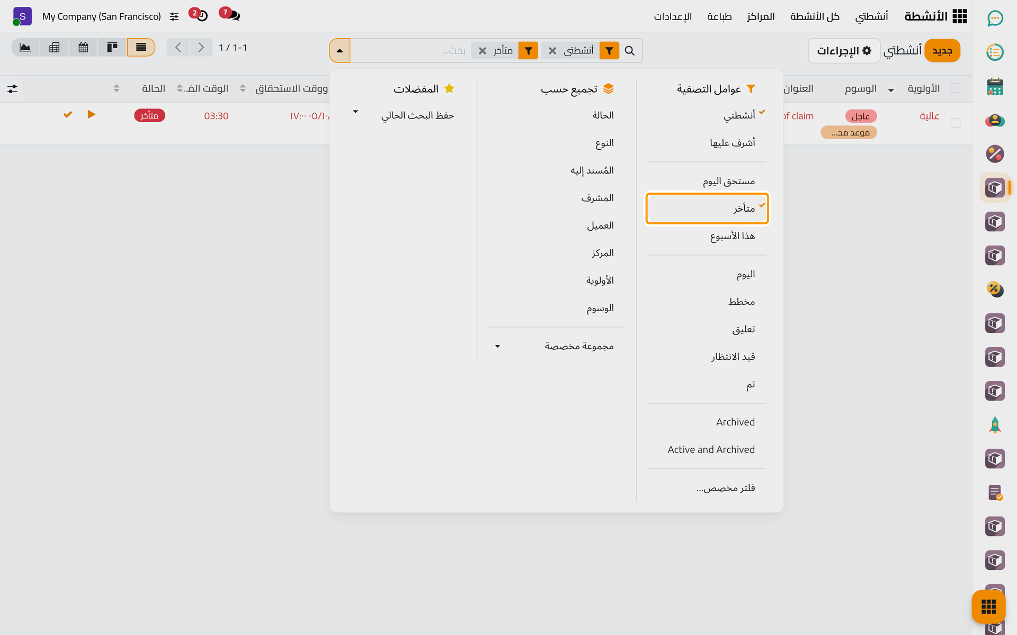Open أنشطتي top menu
The width and height of the screenshot is (1017, 635).
(871, 16)
